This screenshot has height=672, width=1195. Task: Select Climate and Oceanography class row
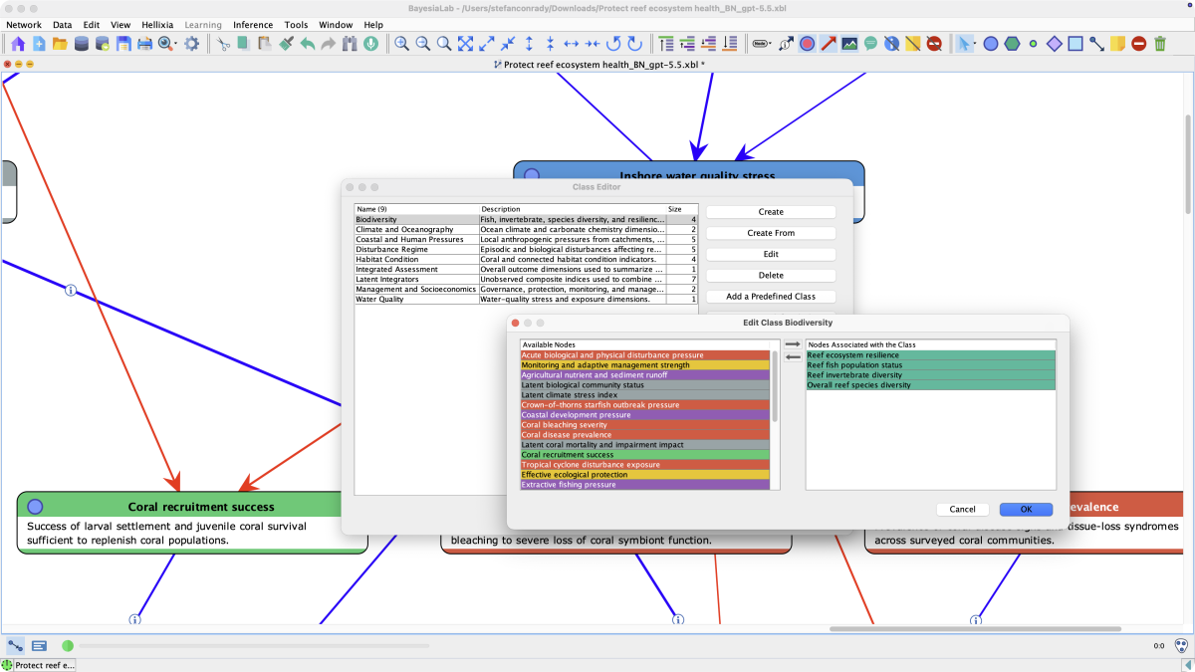(526, 229)
